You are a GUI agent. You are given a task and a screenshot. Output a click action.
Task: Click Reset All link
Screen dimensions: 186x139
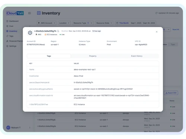pos(176,30)
